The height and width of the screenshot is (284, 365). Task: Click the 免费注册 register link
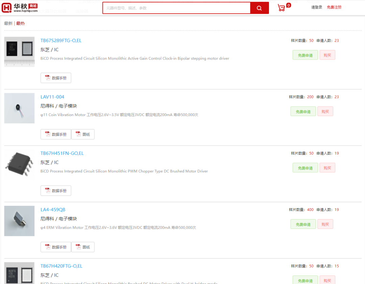coord(334,7)
